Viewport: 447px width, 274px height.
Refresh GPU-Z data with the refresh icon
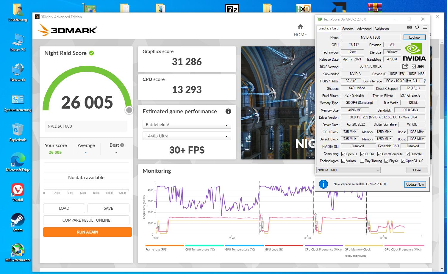click(x=417, y=27)
